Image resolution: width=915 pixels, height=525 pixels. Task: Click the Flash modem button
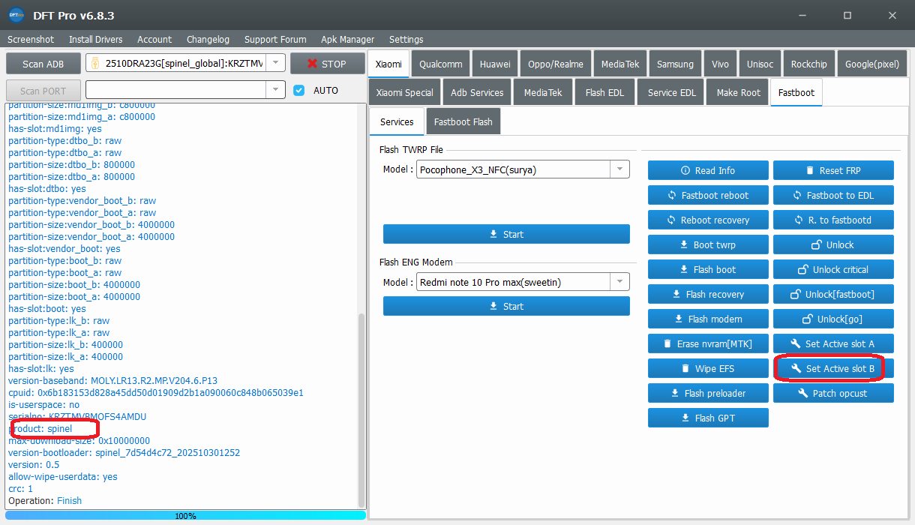[x=708, y=319]
